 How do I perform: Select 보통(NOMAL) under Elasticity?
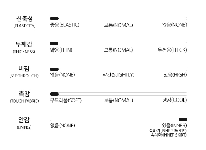118,25
